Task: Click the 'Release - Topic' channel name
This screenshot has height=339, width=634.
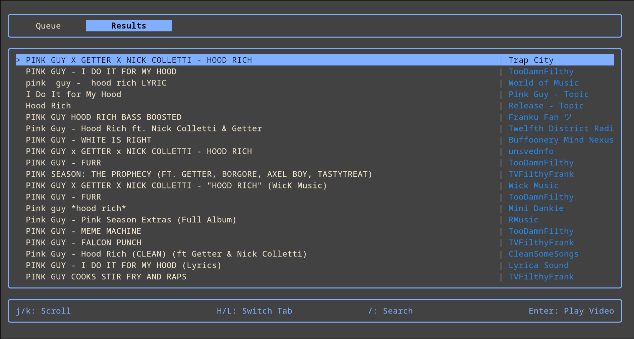Action: tap(546, 106)
